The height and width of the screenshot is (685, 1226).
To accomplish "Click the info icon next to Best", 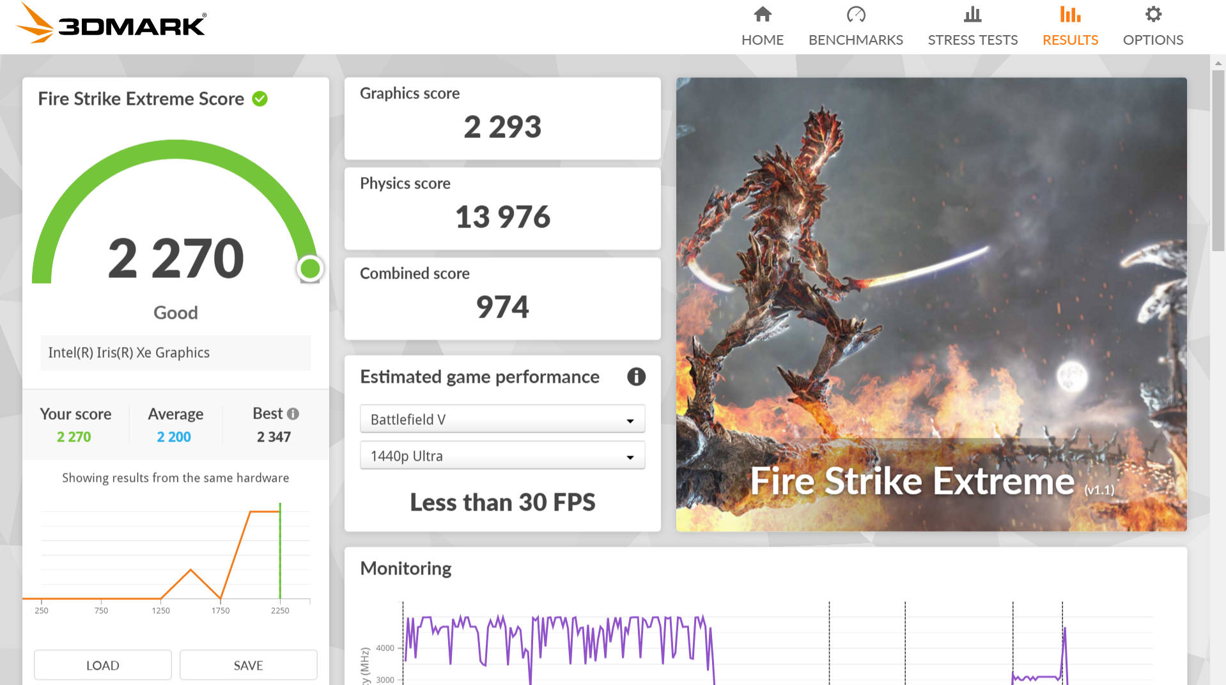I will click(293, 414).
